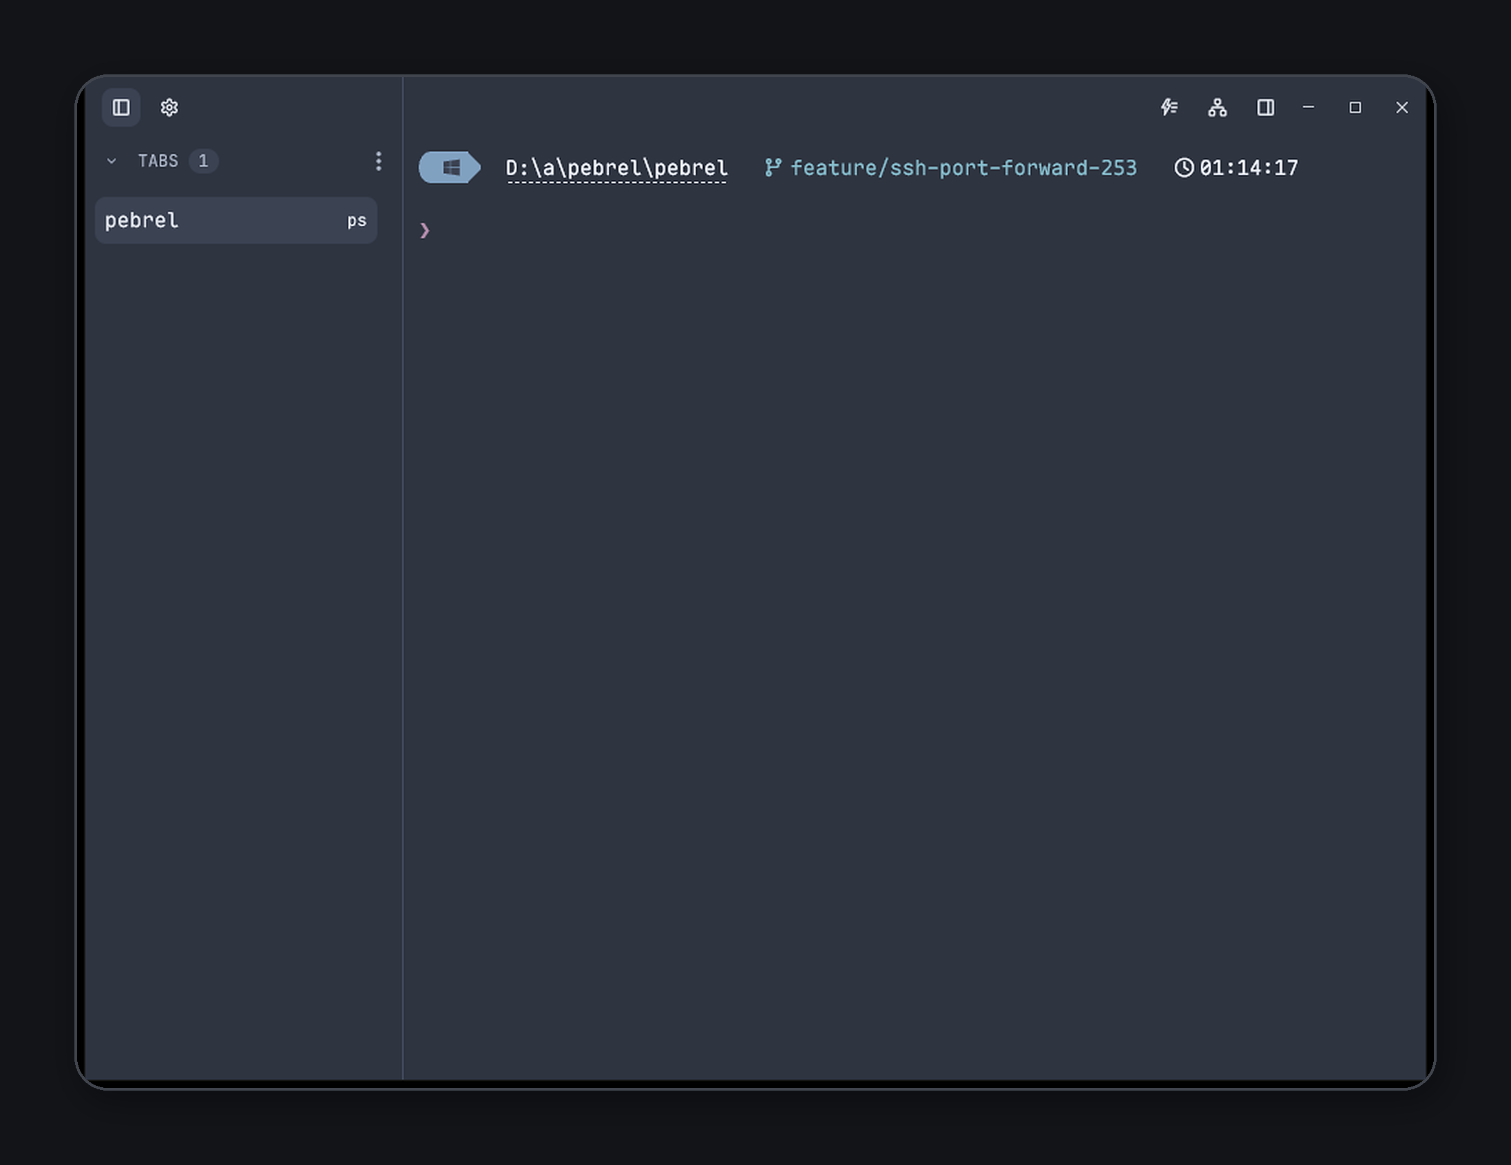Viewport: 1511px width, 1165px height.
Task: Click the tab count badge showing 1
Action: tap(203, 161)
